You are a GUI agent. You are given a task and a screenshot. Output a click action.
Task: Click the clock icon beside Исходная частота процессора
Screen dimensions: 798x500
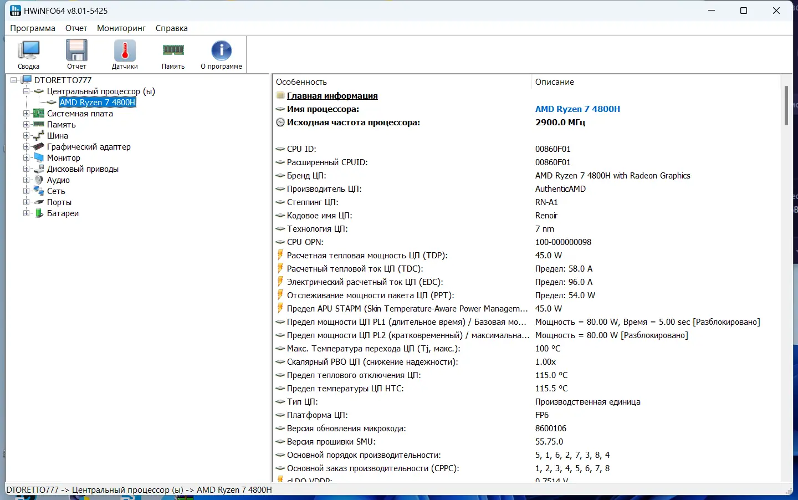tap(280, 123)
